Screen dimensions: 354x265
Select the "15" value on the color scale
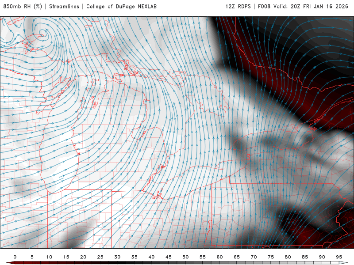point(66,257)
